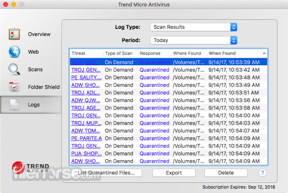Open the PUA_SHOP... threat link
The height and width of the screenshot is (193, 288).
click(x=86, y=153)
